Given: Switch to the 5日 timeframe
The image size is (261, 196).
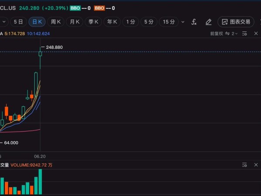Looking at the screenshot, I should coord(18,22).
